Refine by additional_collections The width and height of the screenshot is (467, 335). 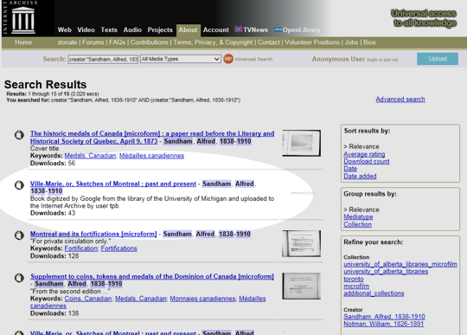click(x=374, y=293)
